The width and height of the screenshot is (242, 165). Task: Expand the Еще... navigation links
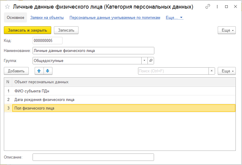[x=174, y=18]
